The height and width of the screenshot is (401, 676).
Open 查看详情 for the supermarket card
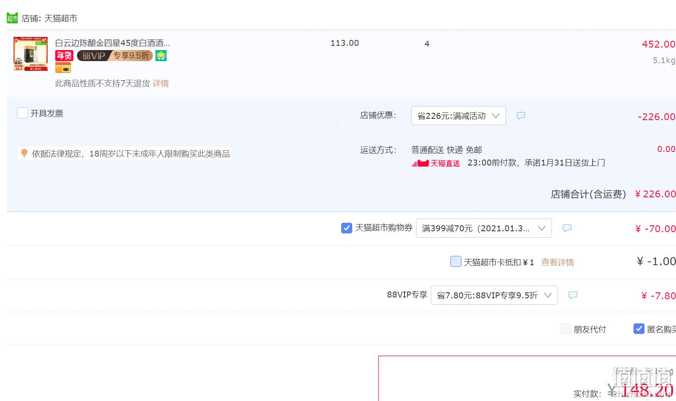click(x=557, y=262)
